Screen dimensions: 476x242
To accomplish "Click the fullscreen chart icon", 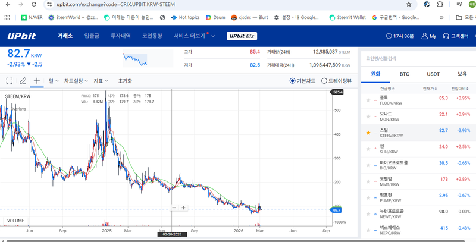I will point(9,81).
